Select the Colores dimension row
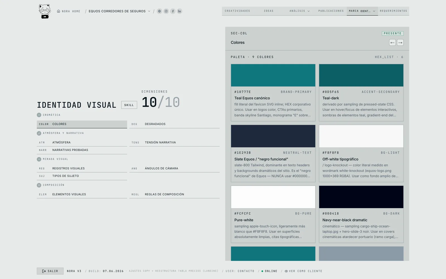The width and height of the screenshot is (446, 279). pyautogui.click(x=82, y=124)
